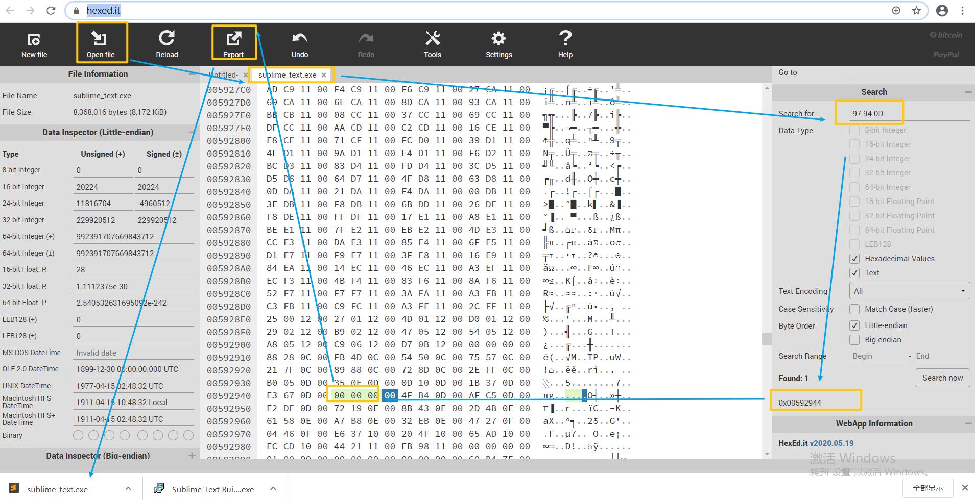Open a file with Open file

click(101, 44)
